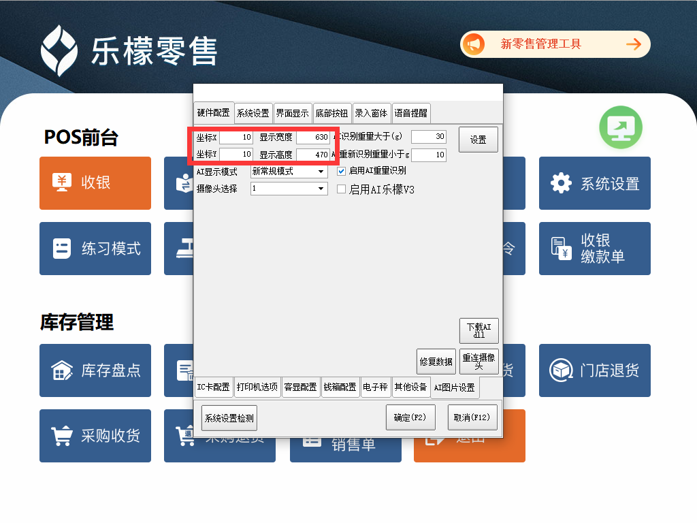Image resolution: width=697 pixels, height=523 pixels.
Task: Switch to 语音提醒 tab
Action: [410, 113]
